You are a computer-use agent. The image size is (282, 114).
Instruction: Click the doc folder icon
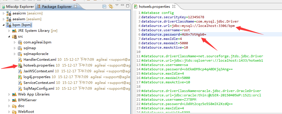click(15, 106)
